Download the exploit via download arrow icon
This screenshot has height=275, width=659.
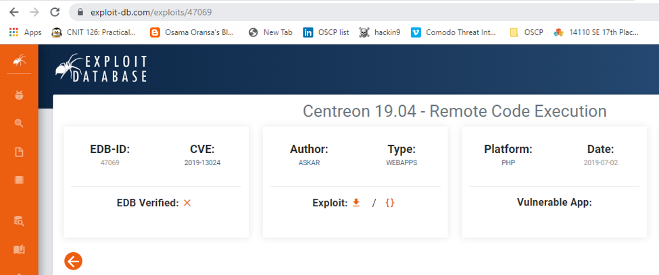(x=356, y=202)
